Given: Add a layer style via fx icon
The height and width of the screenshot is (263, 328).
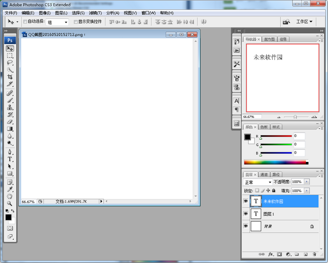Looking at the screenshot, I should 271,254.
